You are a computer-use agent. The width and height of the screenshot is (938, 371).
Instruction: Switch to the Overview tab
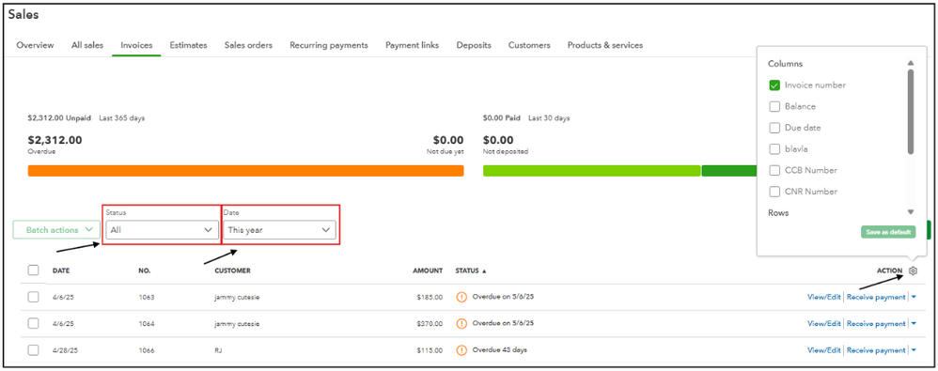[x=35, y=45]
